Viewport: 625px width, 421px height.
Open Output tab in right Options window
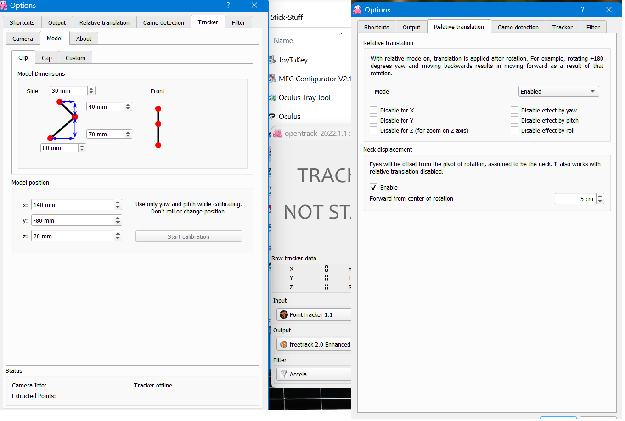pos(411,27)
